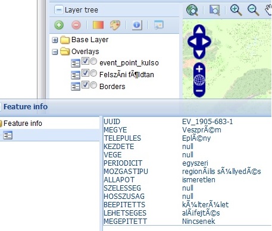Open the layer style palette icon

click(x=115, y=25)
